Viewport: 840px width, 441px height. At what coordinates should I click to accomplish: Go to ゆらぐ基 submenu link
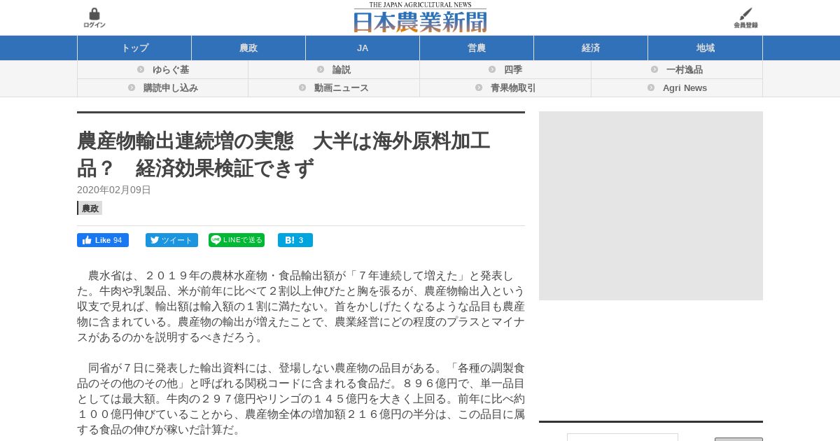(171, 70)
